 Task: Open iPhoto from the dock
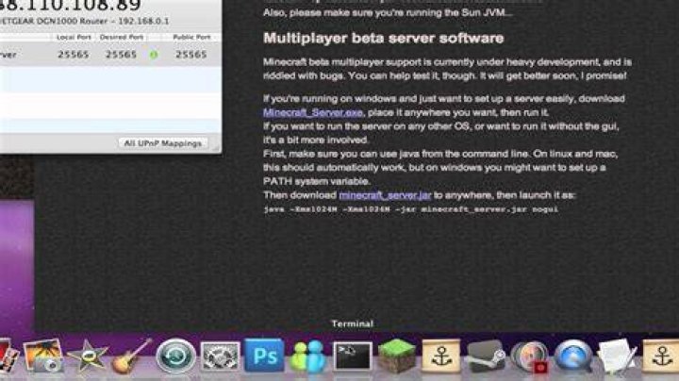coord(43,356)
